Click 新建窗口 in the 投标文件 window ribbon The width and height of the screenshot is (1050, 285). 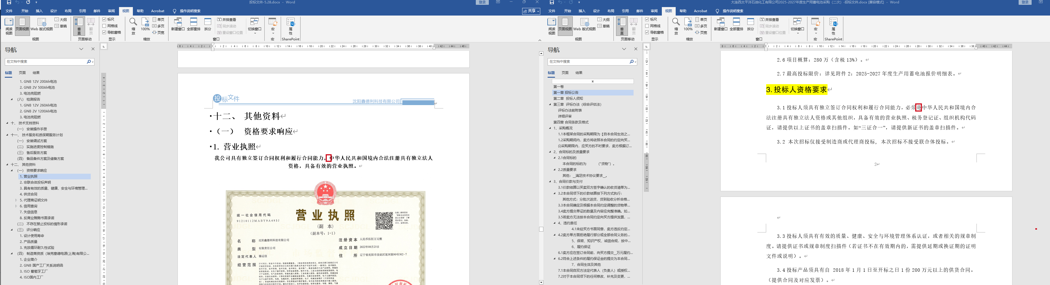[x=178, y=25]
